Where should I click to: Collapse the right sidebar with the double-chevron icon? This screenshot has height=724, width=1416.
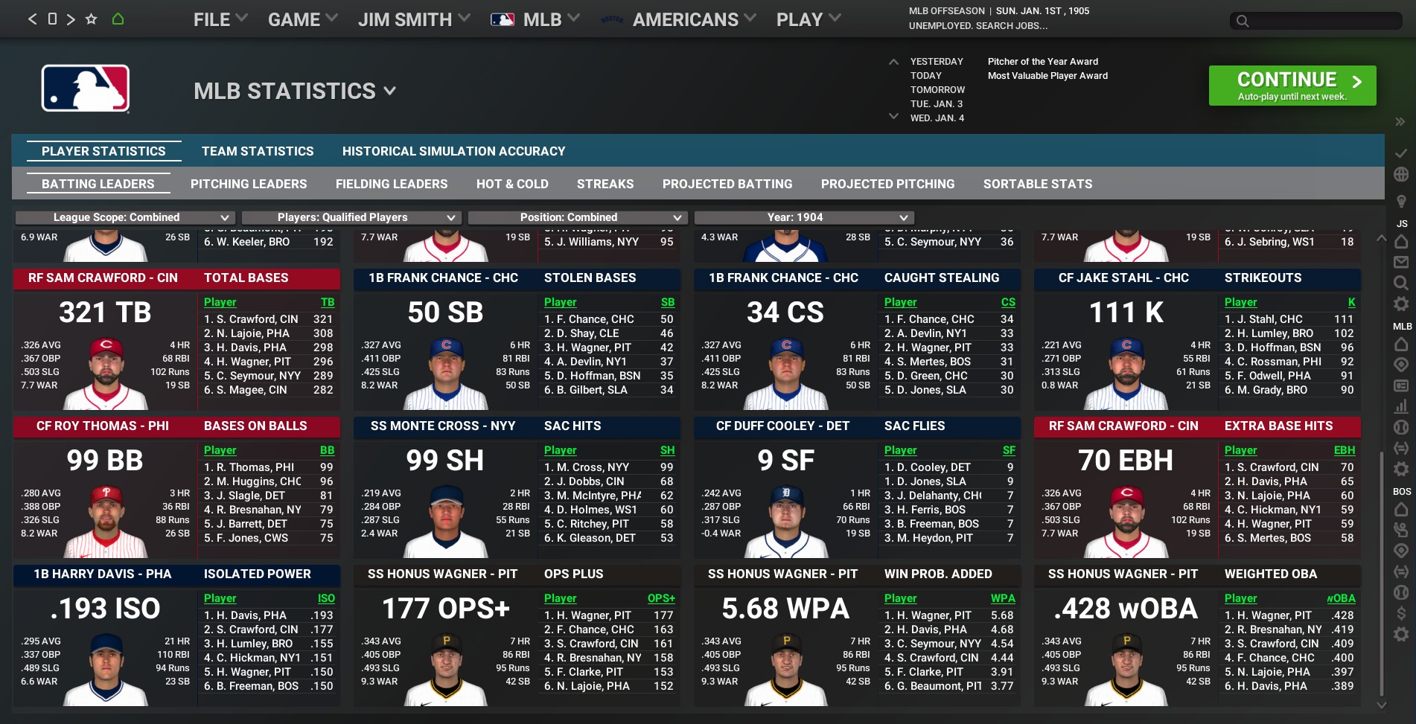1400,121
